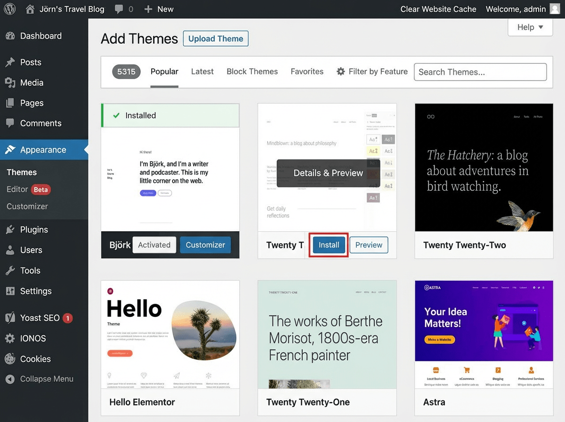Select the Björk theme screenshot
The image size is (565, 422).
point(170,179)
